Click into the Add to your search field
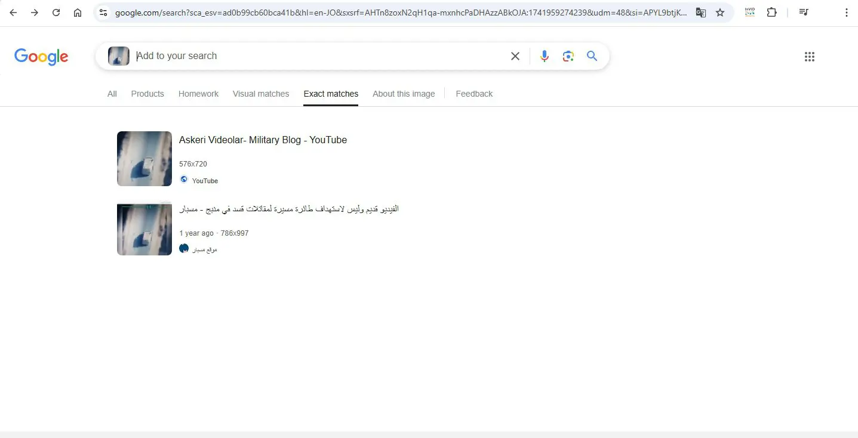The width and height of the screenshot is (858, 438). pos(319,56)
